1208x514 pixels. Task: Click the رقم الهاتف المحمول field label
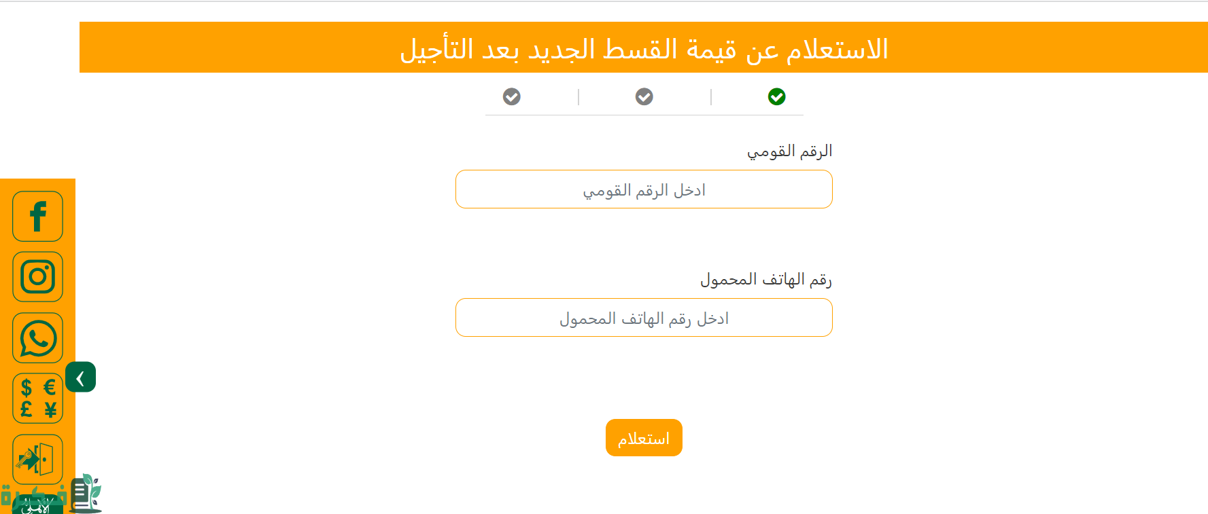pos(765,279)
